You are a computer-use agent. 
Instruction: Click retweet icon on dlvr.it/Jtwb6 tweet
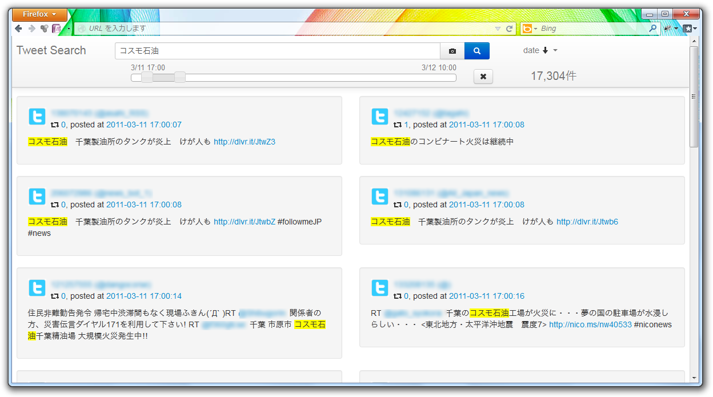point(398,204)
